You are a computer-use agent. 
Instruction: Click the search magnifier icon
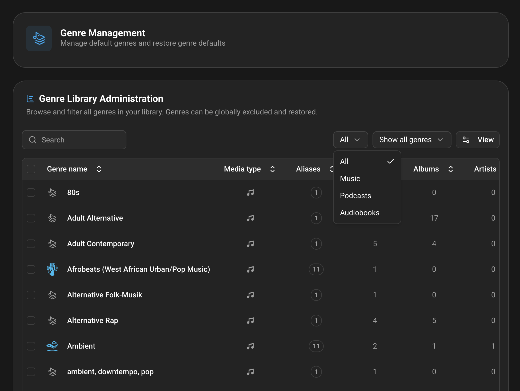(33, 140)
